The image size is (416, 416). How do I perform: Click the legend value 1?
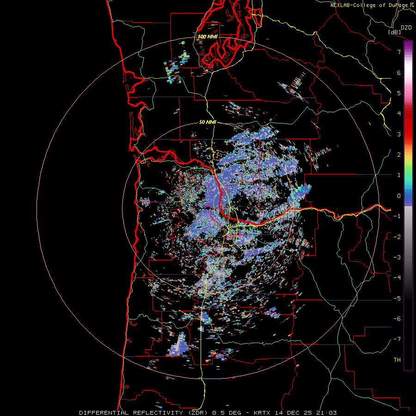pyautogui.click(x=399, y=175)
